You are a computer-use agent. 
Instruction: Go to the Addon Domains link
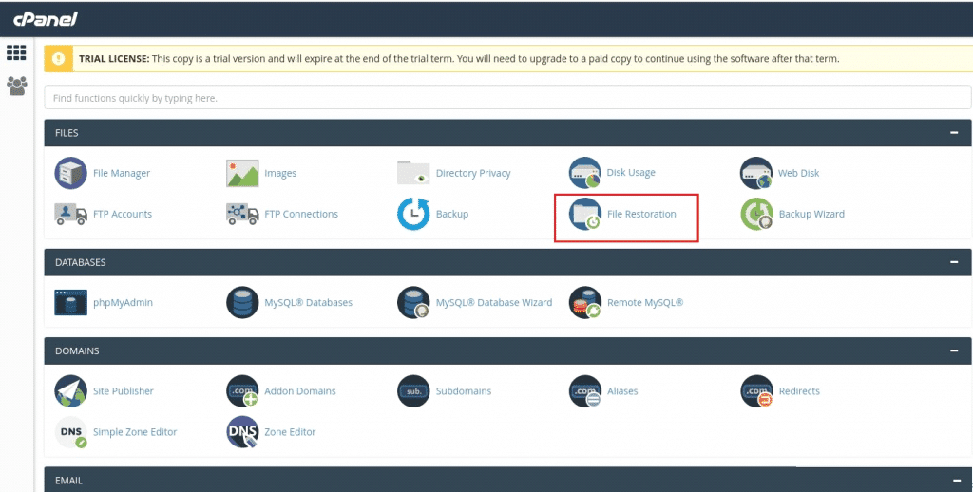click(299, 391)
